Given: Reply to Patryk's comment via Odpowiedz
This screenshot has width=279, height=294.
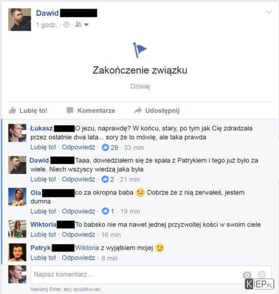Looking at the screenshot, I should [x=78, y=258].
